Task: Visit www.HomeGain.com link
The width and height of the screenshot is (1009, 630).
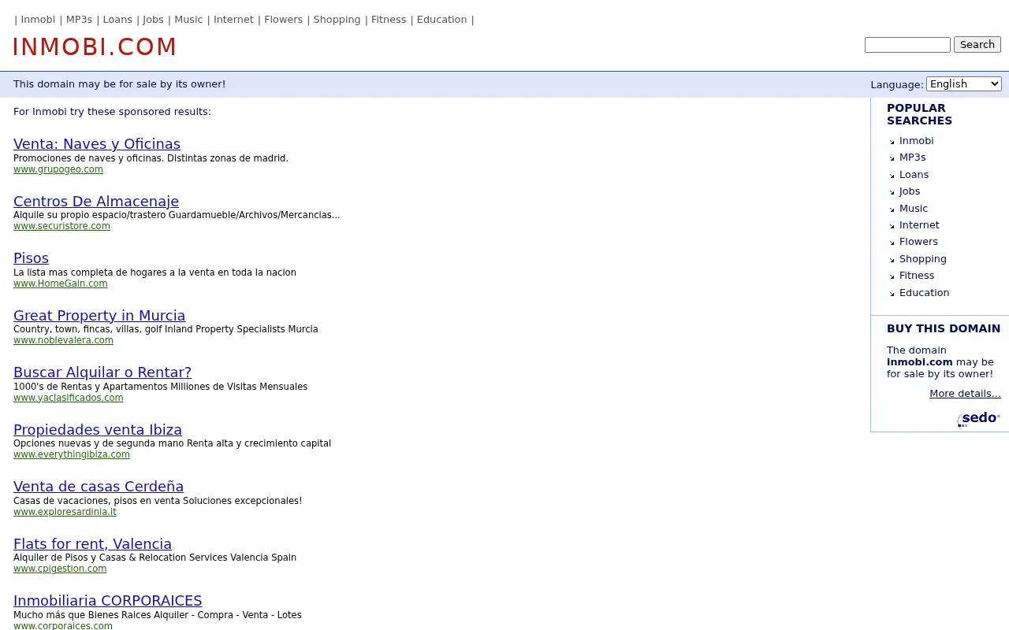Action: click(x=61, y=283)
